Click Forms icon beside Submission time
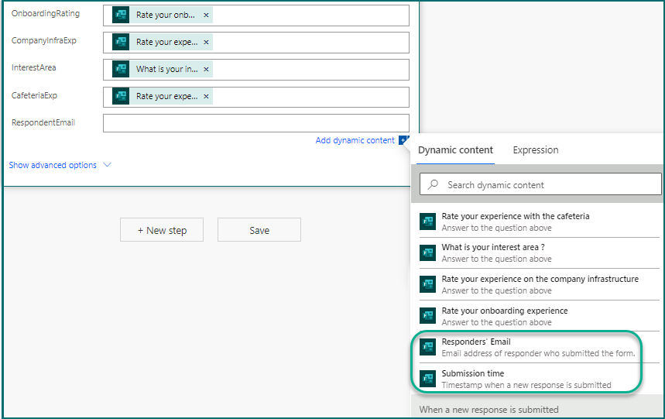The image size is (665, 419). (427, 378)
